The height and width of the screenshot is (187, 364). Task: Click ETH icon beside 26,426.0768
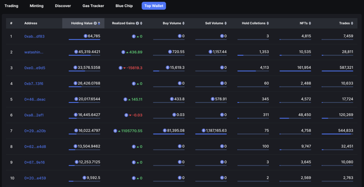pos(76,83)
